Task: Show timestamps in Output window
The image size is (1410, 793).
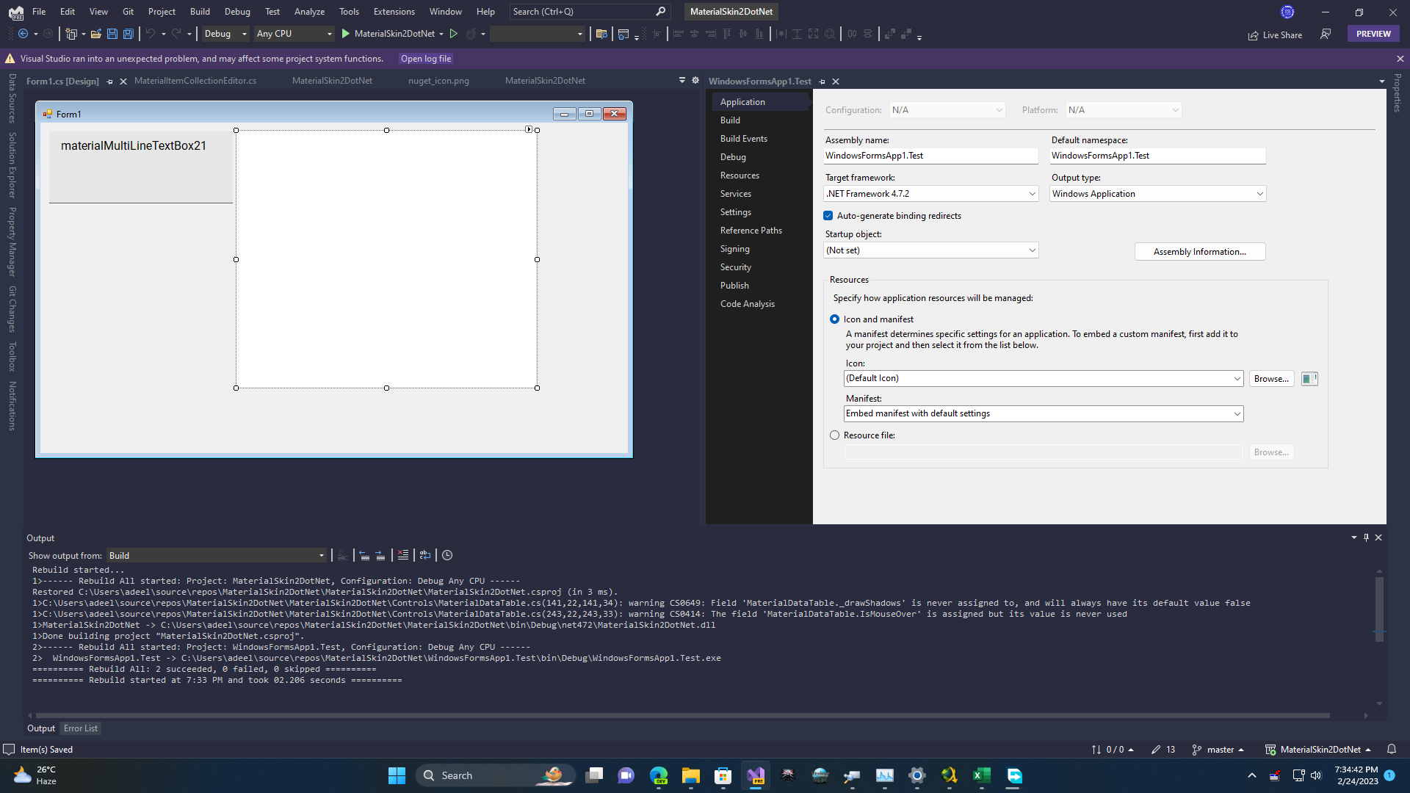Action: (x=447, y=555)
